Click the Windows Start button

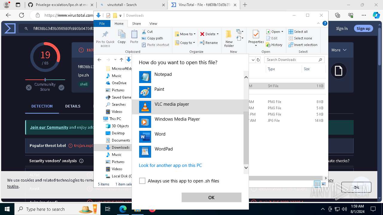click(x=7, y=209)
